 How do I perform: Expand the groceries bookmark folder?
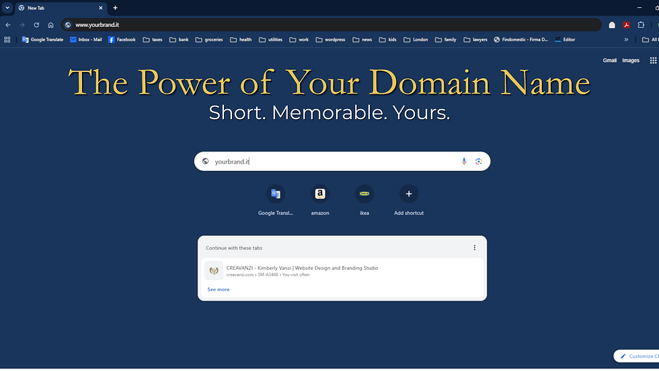209,40
